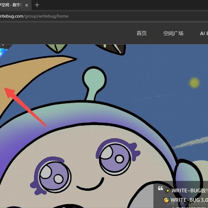Go to the 首页 nav item

click(x=142, y=33)
